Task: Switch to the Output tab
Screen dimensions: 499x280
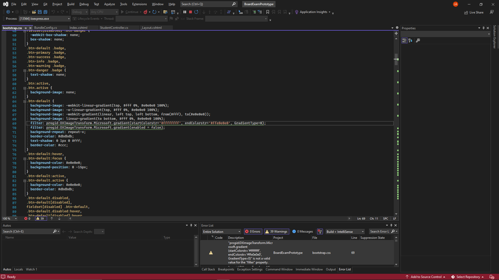Action: [331, 269]
